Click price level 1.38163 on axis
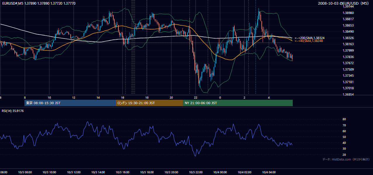 click(x=348, y=44)
